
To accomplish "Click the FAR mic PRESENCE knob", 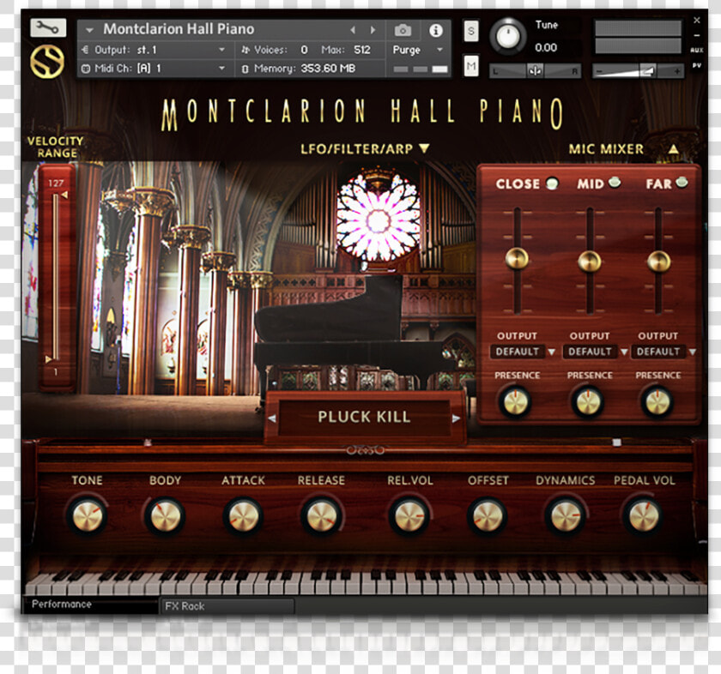I will 657,402.
